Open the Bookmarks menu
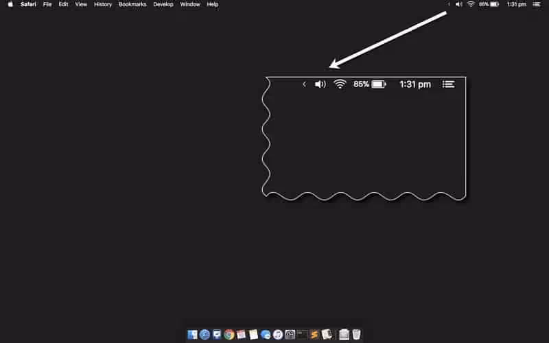This screenshot has height=343, width=549. point(132,4)
